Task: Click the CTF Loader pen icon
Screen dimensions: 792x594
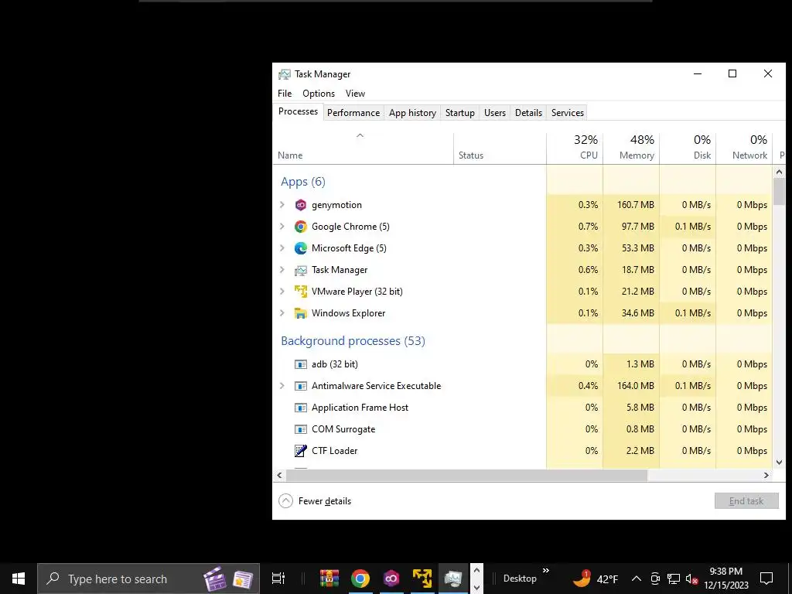Action: point(301,451)
